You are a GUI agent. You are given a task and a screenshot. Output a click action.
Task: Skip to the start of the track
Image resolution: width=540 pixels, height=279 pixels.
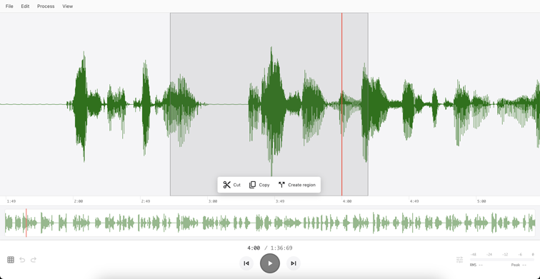246,263
